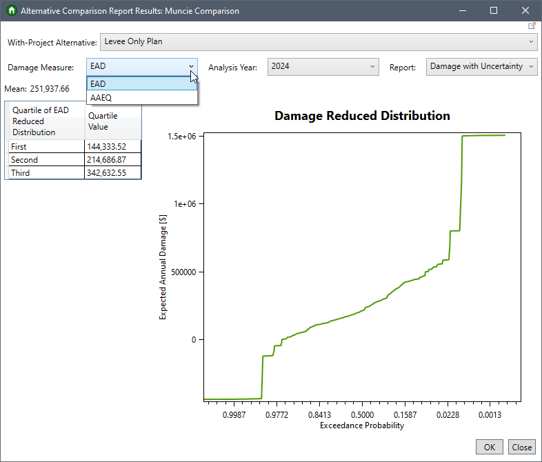Open the With-Project Alternative dropdown
This screenshot has width=542, height=462.
click(319, 41)
